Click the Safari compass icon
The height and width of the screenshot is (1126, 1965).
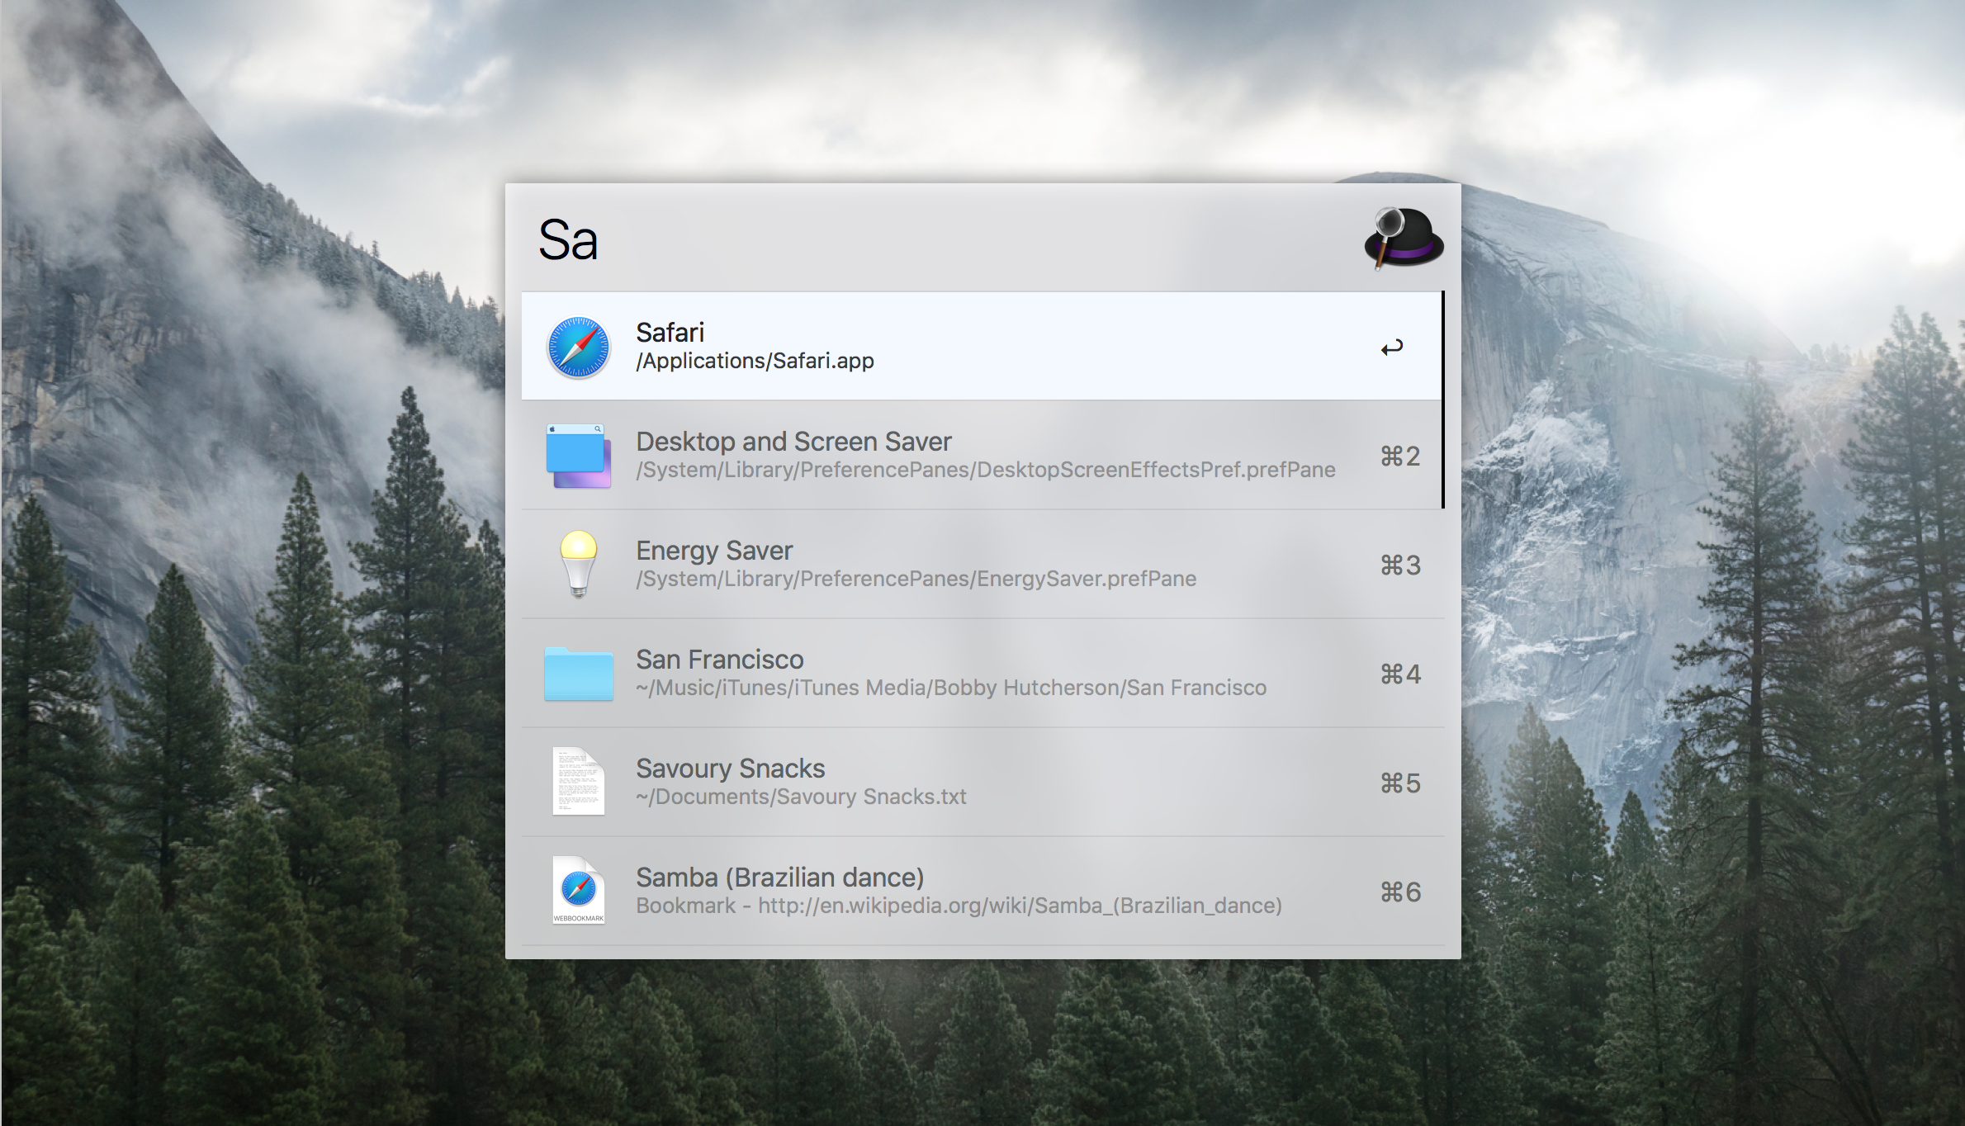(x=579, y=347)
